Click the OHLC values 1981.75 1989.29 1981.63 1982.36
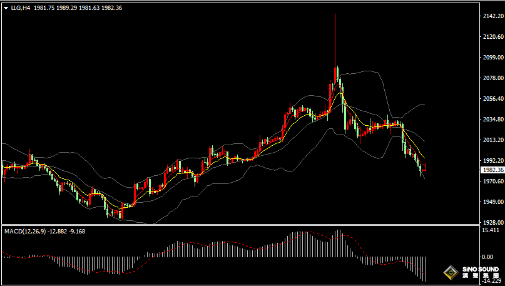The width and height of the screenshot is (505, 286). (x=78, y=8)
